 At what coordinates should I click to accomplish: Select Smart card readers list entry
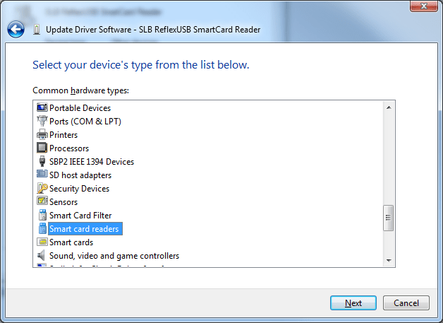point(84,229)
